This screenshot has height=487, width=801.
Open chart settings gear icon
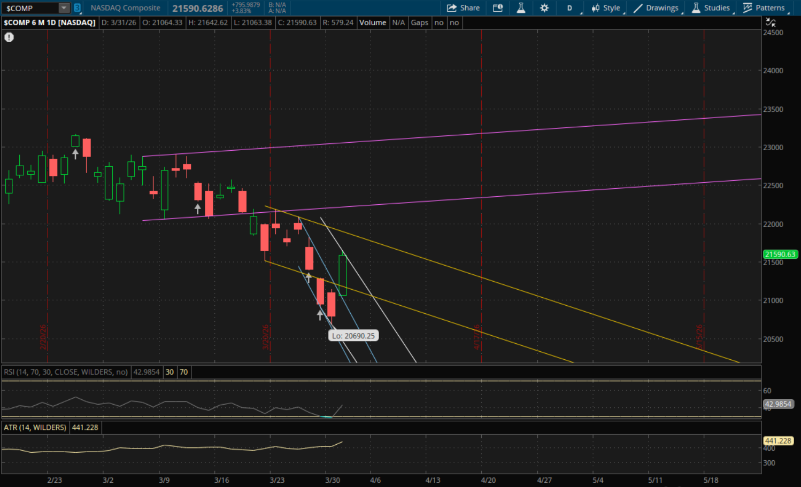point(544,8)
